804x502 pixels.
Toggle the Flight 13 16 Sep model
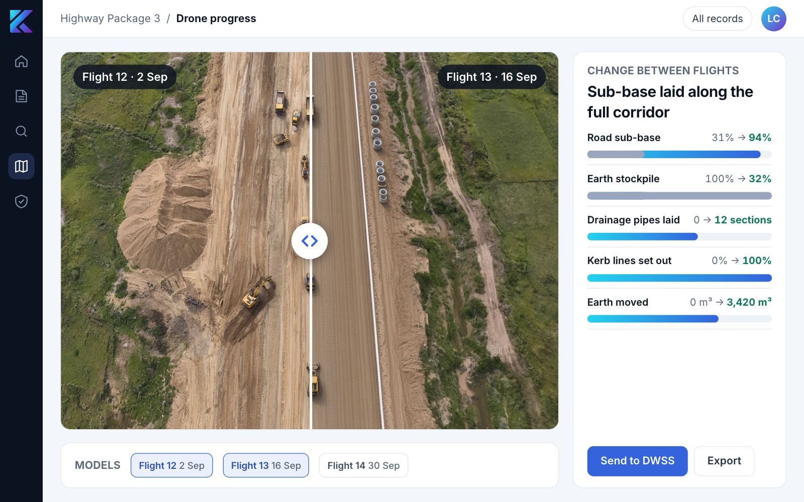click(x=266, y=465)
